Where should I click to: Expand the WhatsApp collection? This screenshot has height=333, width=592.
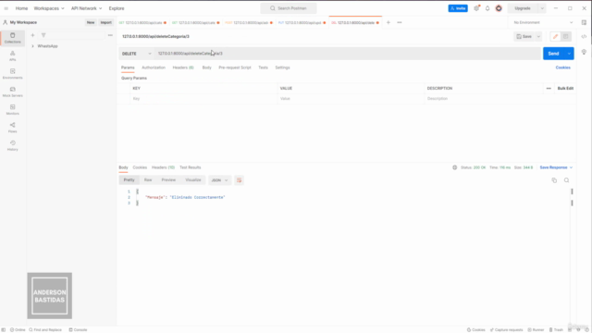[32, 46]
